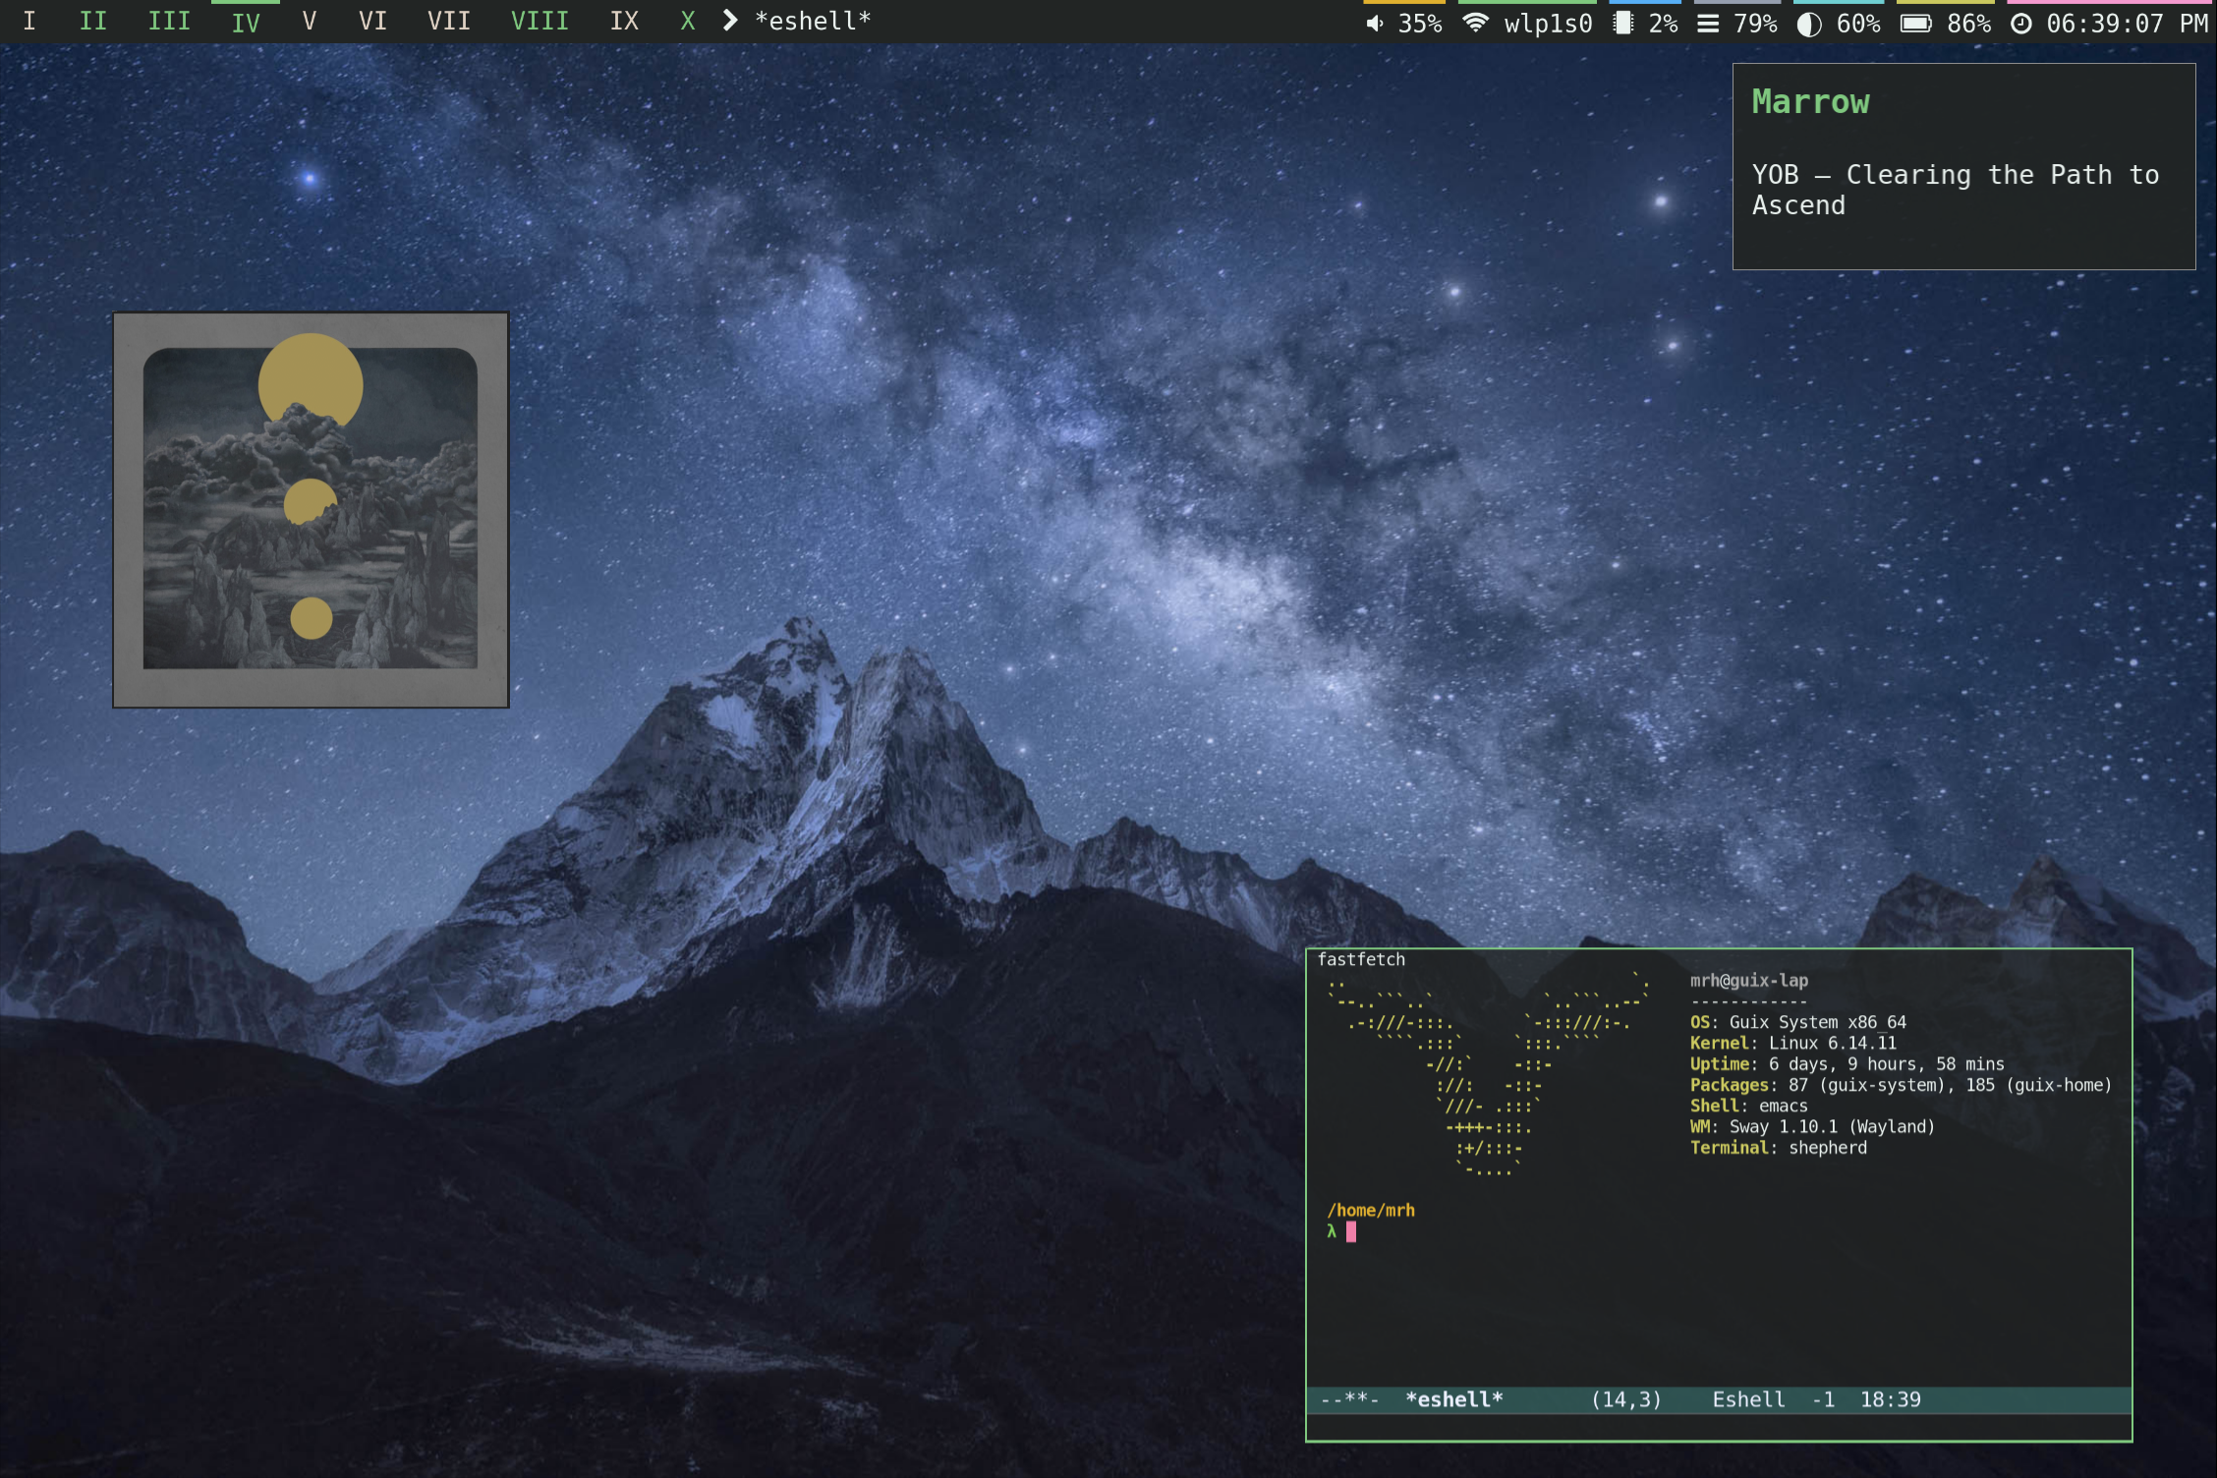
Task: Click the Kernel: Linux 6.14.11 line
Action: 1792,1043
